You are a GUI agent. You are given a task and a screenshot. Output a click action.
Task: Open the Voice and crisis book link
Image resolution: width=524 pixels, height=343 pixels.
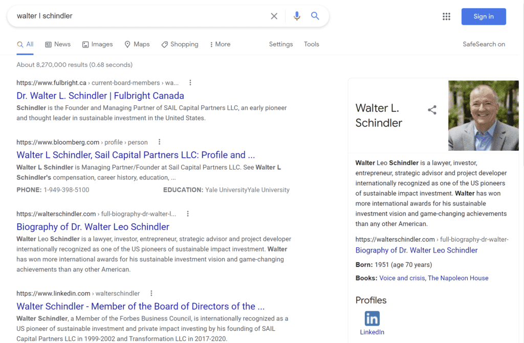click(402, 278)
